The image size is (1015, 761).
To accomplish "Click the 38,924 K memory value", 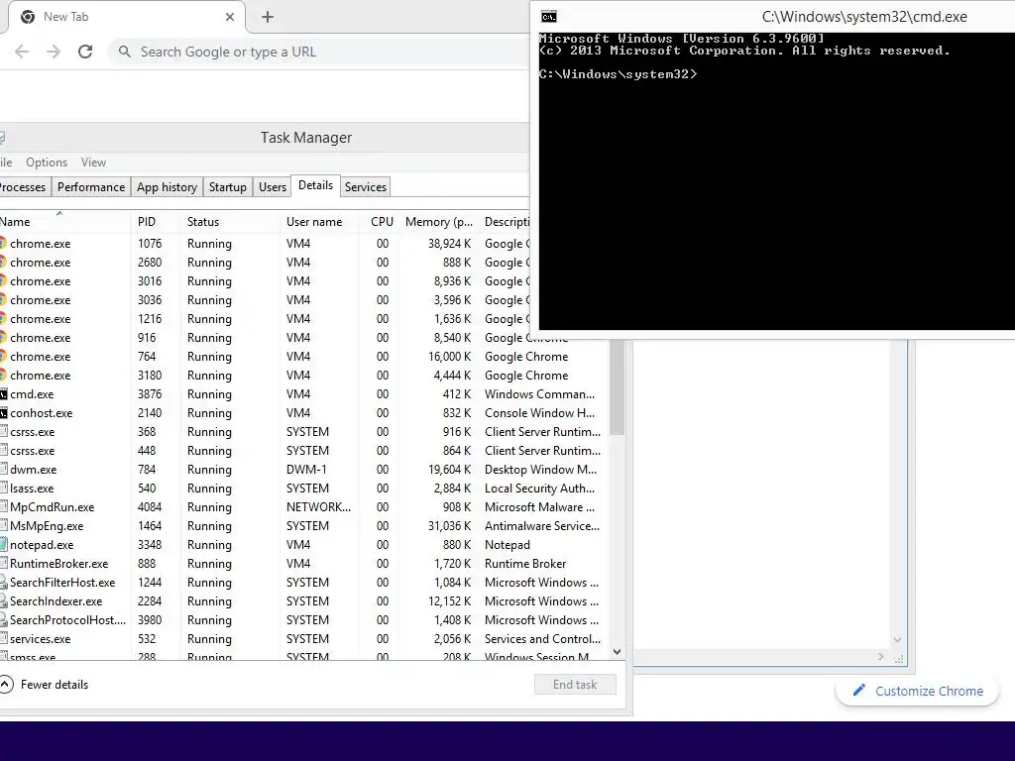I will click(x=449, y=244).
